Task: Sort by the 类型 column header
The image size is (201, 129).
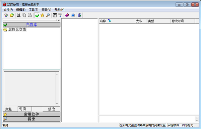Action: 159,21
